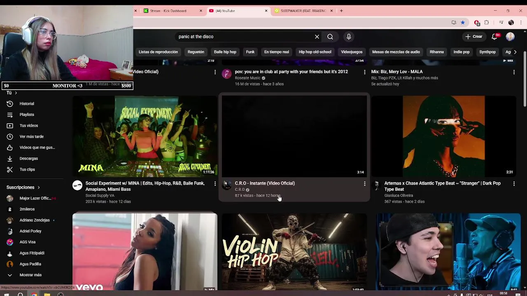Open Videos que me gustan
Viewport: 527px width, 296px height.
(x=37, y=148)
